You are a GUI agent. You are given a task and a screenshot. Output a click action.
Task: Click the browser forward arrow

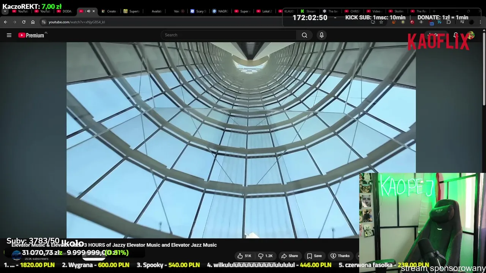(x=14, y=22)
